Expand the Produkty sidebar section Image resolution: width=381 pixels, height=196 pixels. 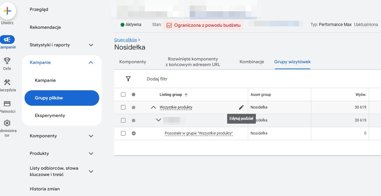(91, 153)
